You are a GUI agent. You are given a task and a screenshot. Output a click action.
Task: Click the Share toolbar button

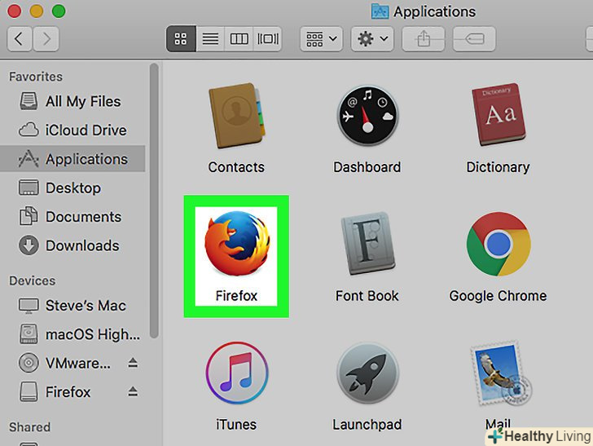click(423, 38)
